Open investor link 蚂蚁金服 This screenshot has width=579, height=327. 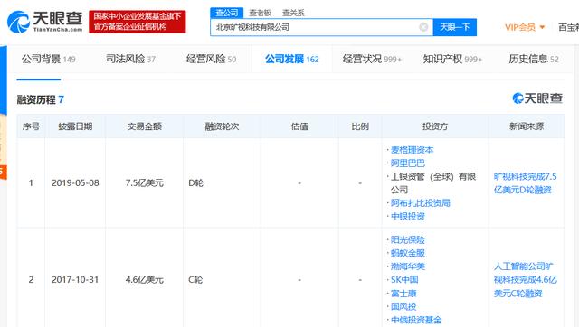[408, 253]
